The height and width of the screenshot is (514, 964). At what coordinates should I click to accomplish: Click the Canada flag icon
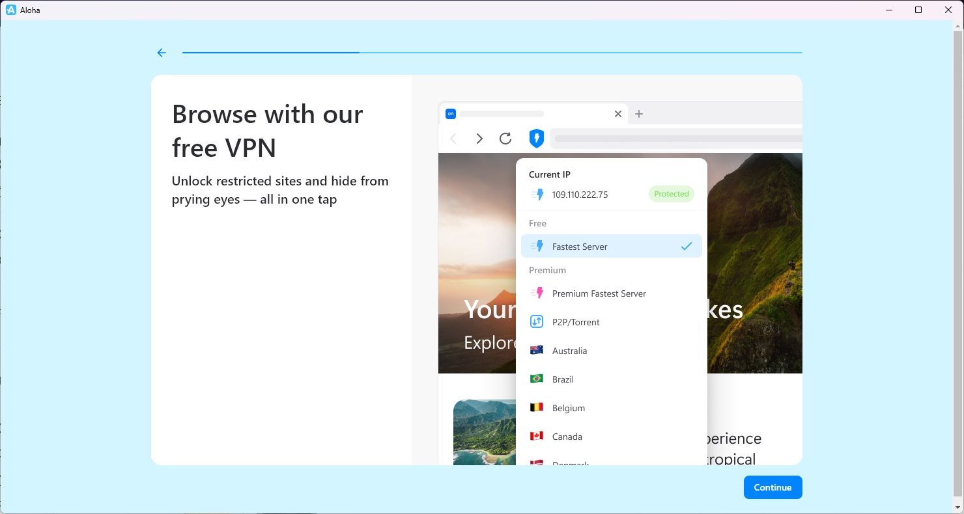click(x=537, y=436)
